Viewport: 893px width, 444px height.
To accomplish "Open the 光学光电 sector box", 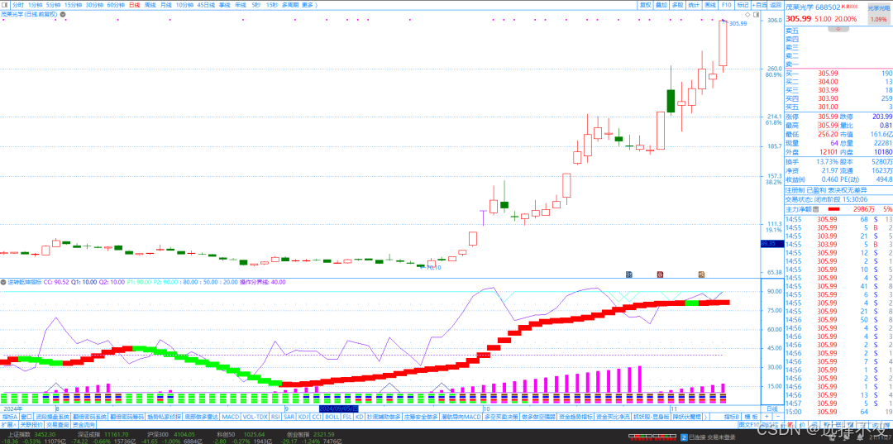I will tap(877, 14).
